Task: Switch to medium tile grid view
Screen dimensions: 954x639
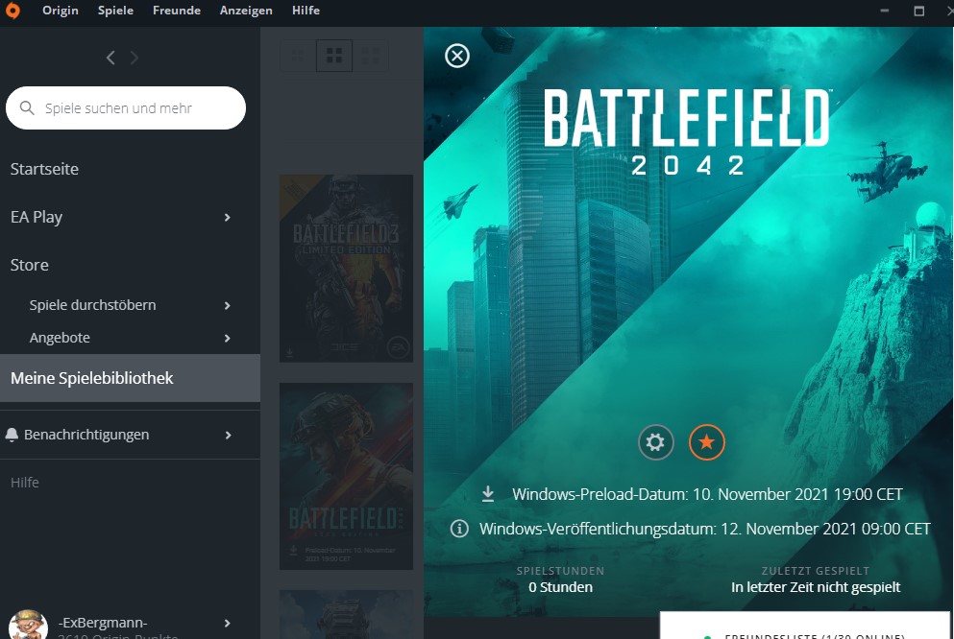Action: 334,56
